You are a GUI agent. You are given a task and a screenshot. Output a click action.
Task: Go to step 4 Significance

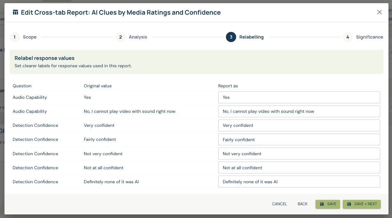[363, 37]
